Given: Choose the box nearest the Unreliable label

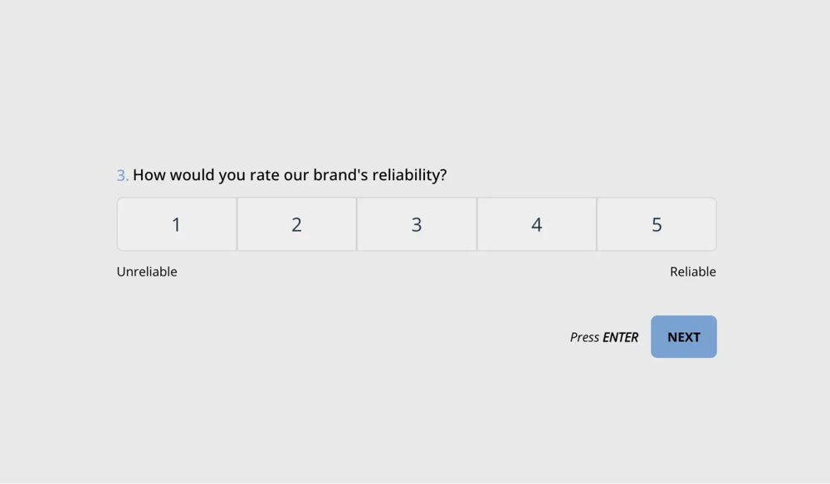Looking at the screenshot, I should click(176, 224).
